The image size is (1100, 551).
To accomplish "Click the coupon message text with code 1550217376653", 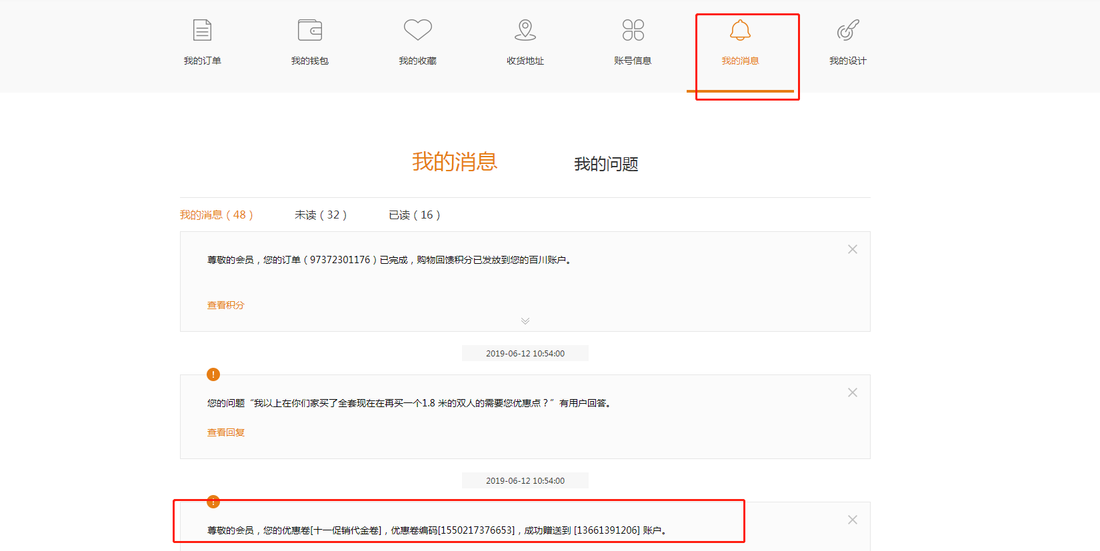I will (437, 530).
